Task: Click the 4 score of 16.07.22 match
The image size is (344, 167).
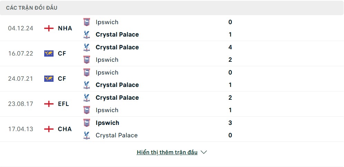Action: tap(230, 47)
